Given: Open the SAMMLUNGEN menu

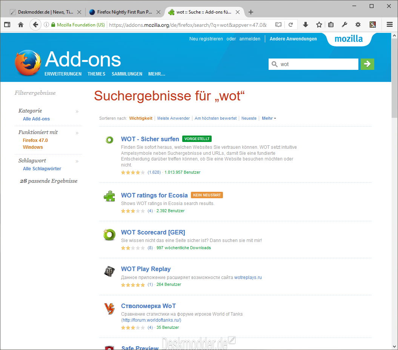Looking at the screenshot, I should click(x=127, y=74).
